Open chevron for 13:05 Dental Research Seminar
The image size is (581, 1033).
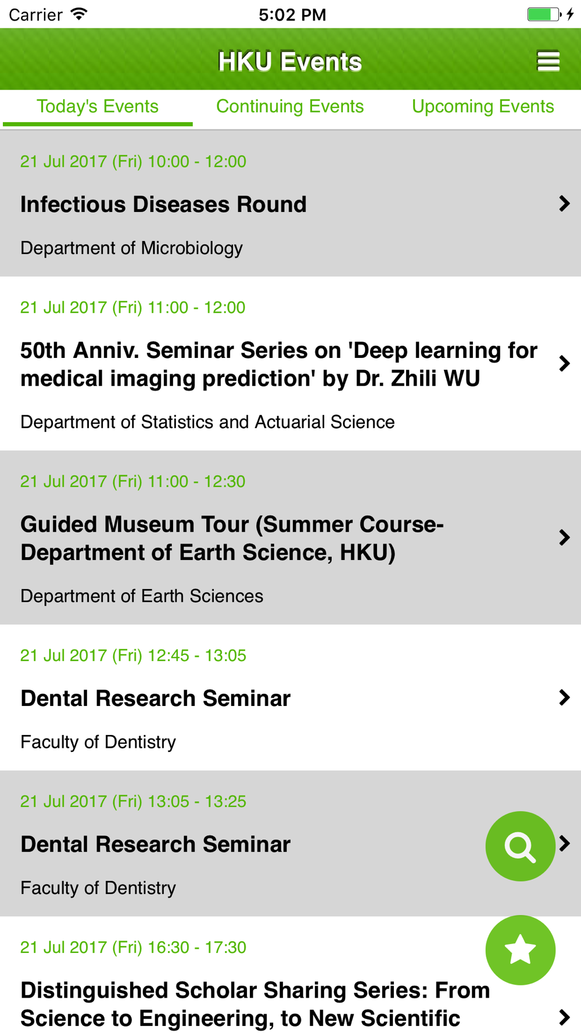[x=565, y=843]
